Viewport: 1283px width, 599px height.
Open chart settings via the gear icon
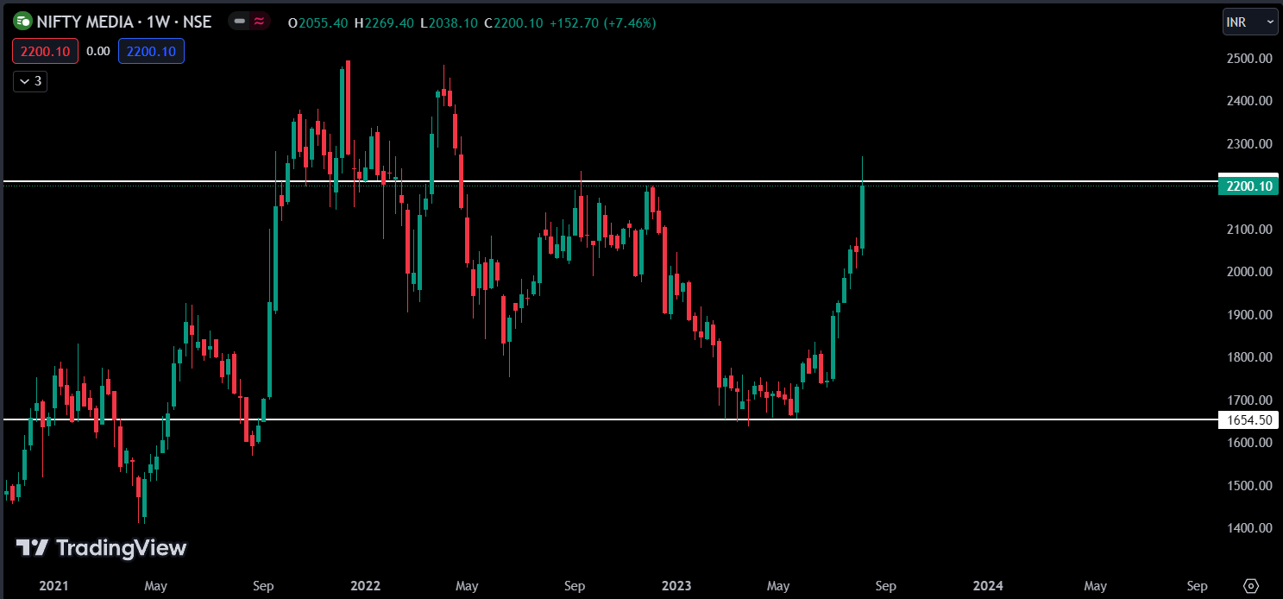1252,585
